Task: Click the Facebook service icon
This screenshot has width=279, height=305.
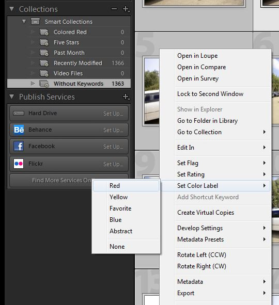Action: pyautogui.click(x=19, y=146)
